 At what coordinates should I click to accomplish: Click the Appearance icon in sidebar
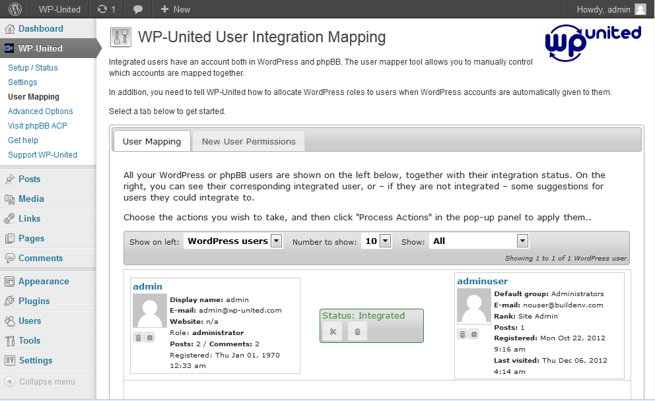pyautogui.click(x=10, y=282)
